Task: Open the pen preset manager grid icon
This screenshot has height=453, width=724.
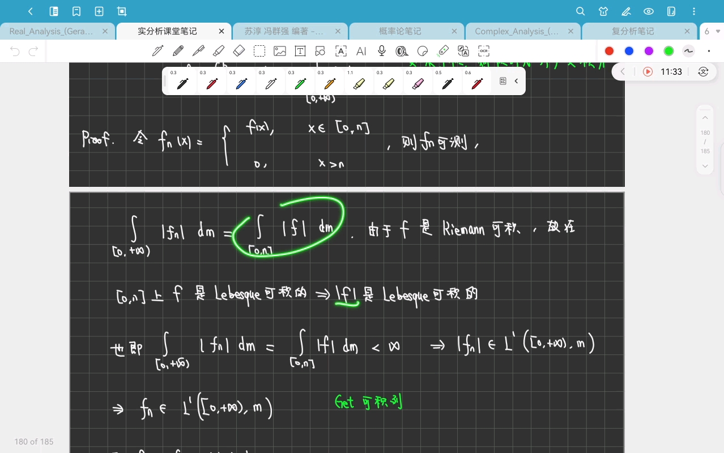Action: tap(502, 81)
